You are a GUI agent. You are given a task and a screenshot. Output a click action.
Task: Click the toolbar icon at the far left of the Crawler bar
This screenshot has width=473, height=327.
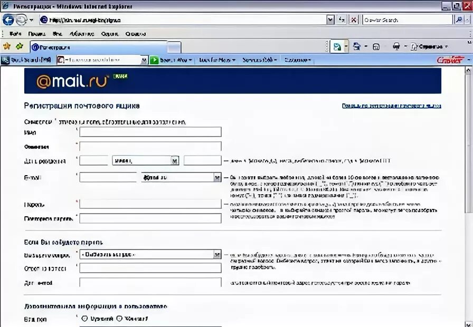click(5, 60)
